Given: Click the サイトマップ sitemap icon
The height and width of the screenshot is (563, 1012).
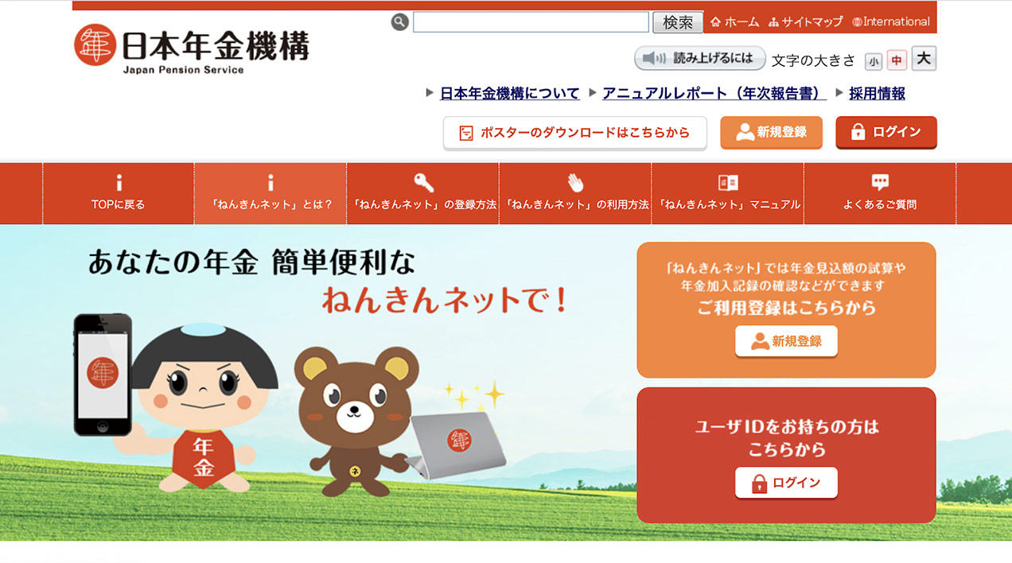Looking at the screenshot, I should point(774,22).
